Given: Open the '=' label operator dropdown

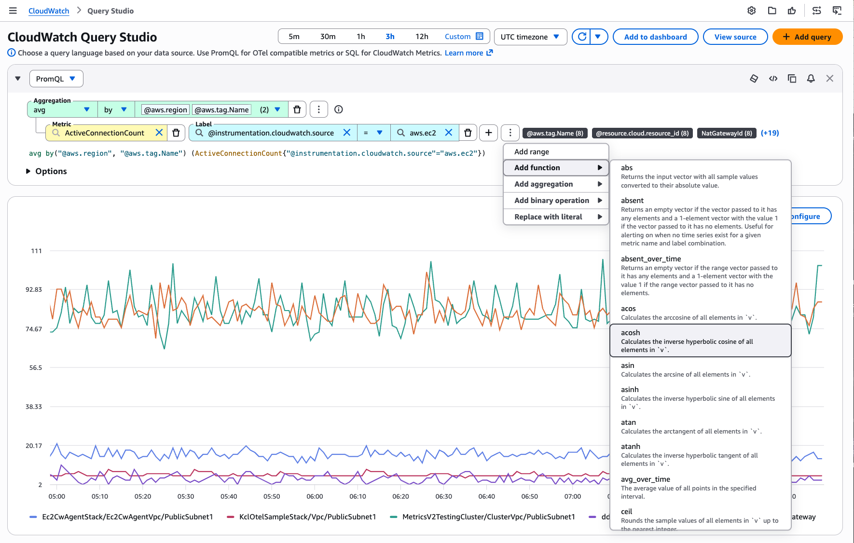Looking at the screenshot, I should [373, 133].
